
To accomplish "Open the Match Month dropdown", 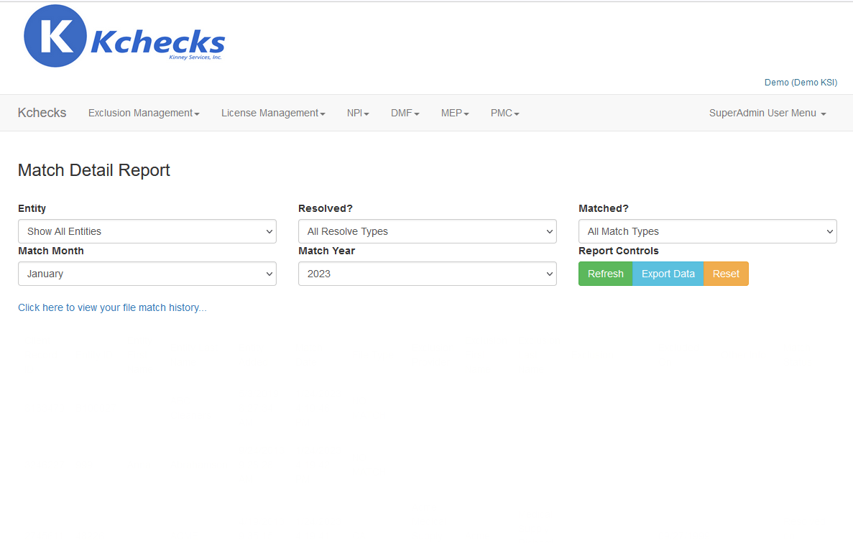I will coord(147,274).
